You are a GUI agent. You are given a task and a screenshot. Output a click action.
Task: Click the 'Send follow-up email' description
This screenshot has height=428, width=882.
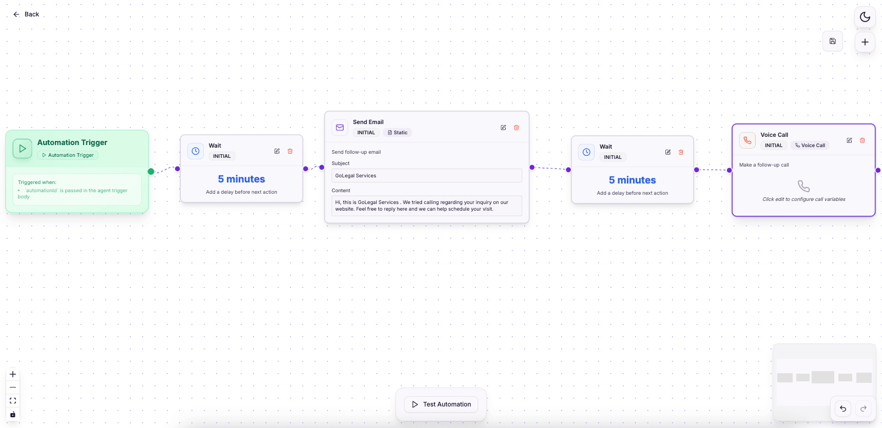(356, 152)
